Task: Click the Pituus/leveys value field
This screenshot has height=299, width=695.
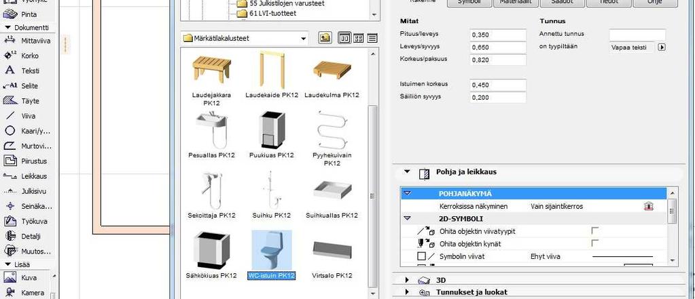Action: point(498,35)
